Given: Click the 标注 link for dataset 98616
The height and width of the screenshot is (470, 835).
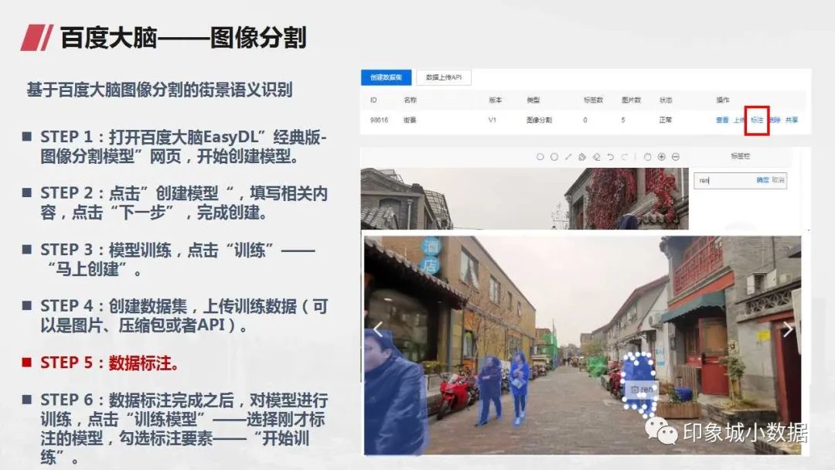Looking at the screenshot, I should pos(757,121).
